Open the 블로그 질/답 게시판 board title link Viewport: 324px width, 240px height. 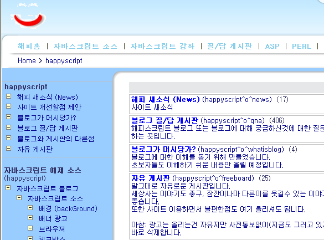tap(164, 120)
